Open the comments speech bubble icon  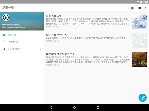pyautogui.click(x=140, y=8)
